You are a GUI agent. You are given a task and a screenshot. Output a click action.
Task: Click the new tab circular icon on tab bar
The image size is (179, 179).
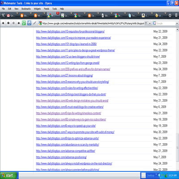click(x=170, y=15)
